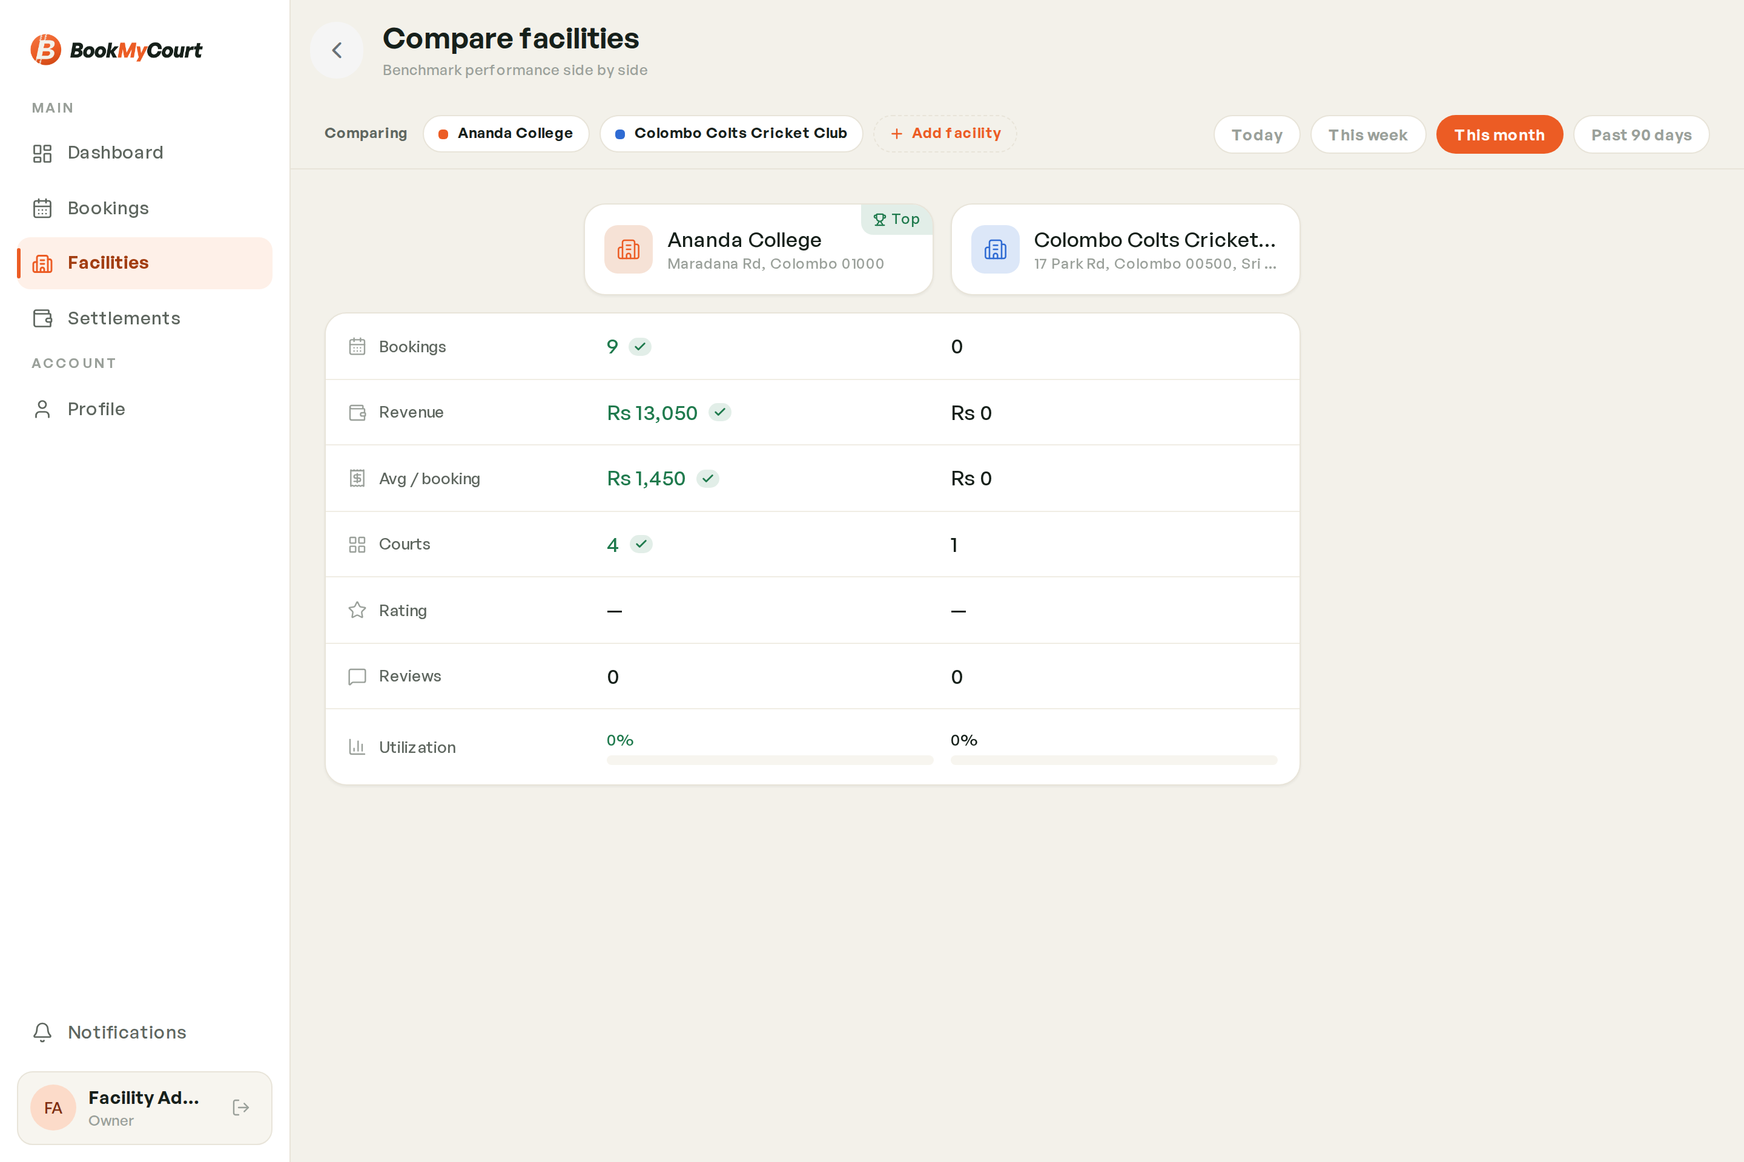Image resolution: width=1744 pixels, height=1162 pixels.
Task: Click the back arrow button
Action: [337, 50]
